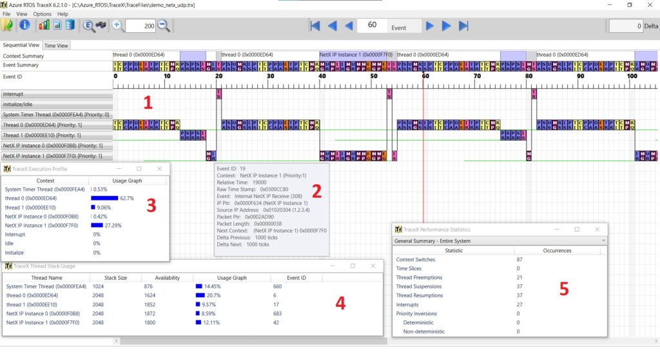Click the Context header in Execution Profile
660x354 pixels.
(45, 181)
